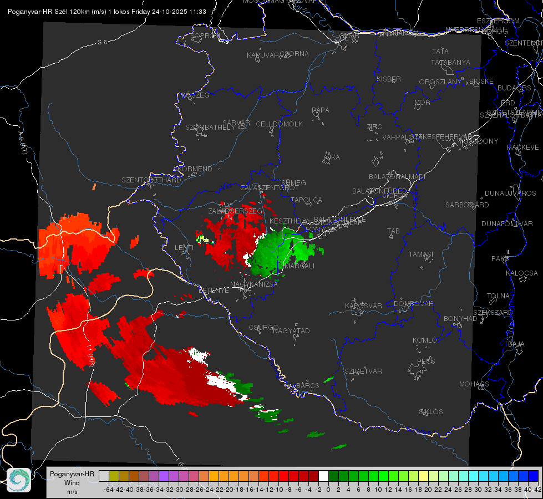This screenshot has height=499, width=543.
Task: Click the AJKA city label
Action: point(332,157)
